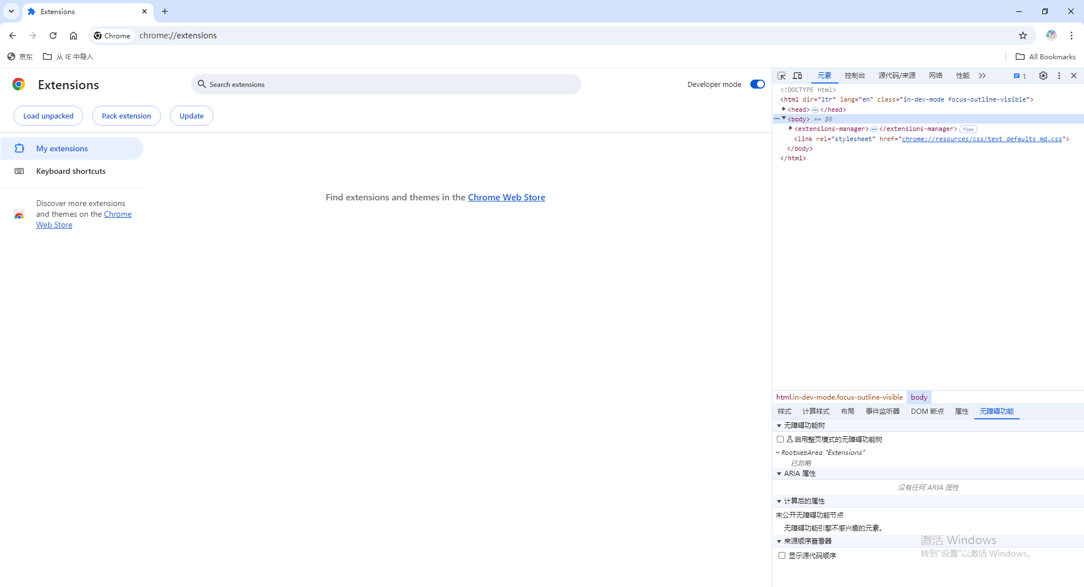The height and width of the screenshot is (587, 1084).
Task: Click the DevTools issues counter message icon
Action: tap(1020, 76)
